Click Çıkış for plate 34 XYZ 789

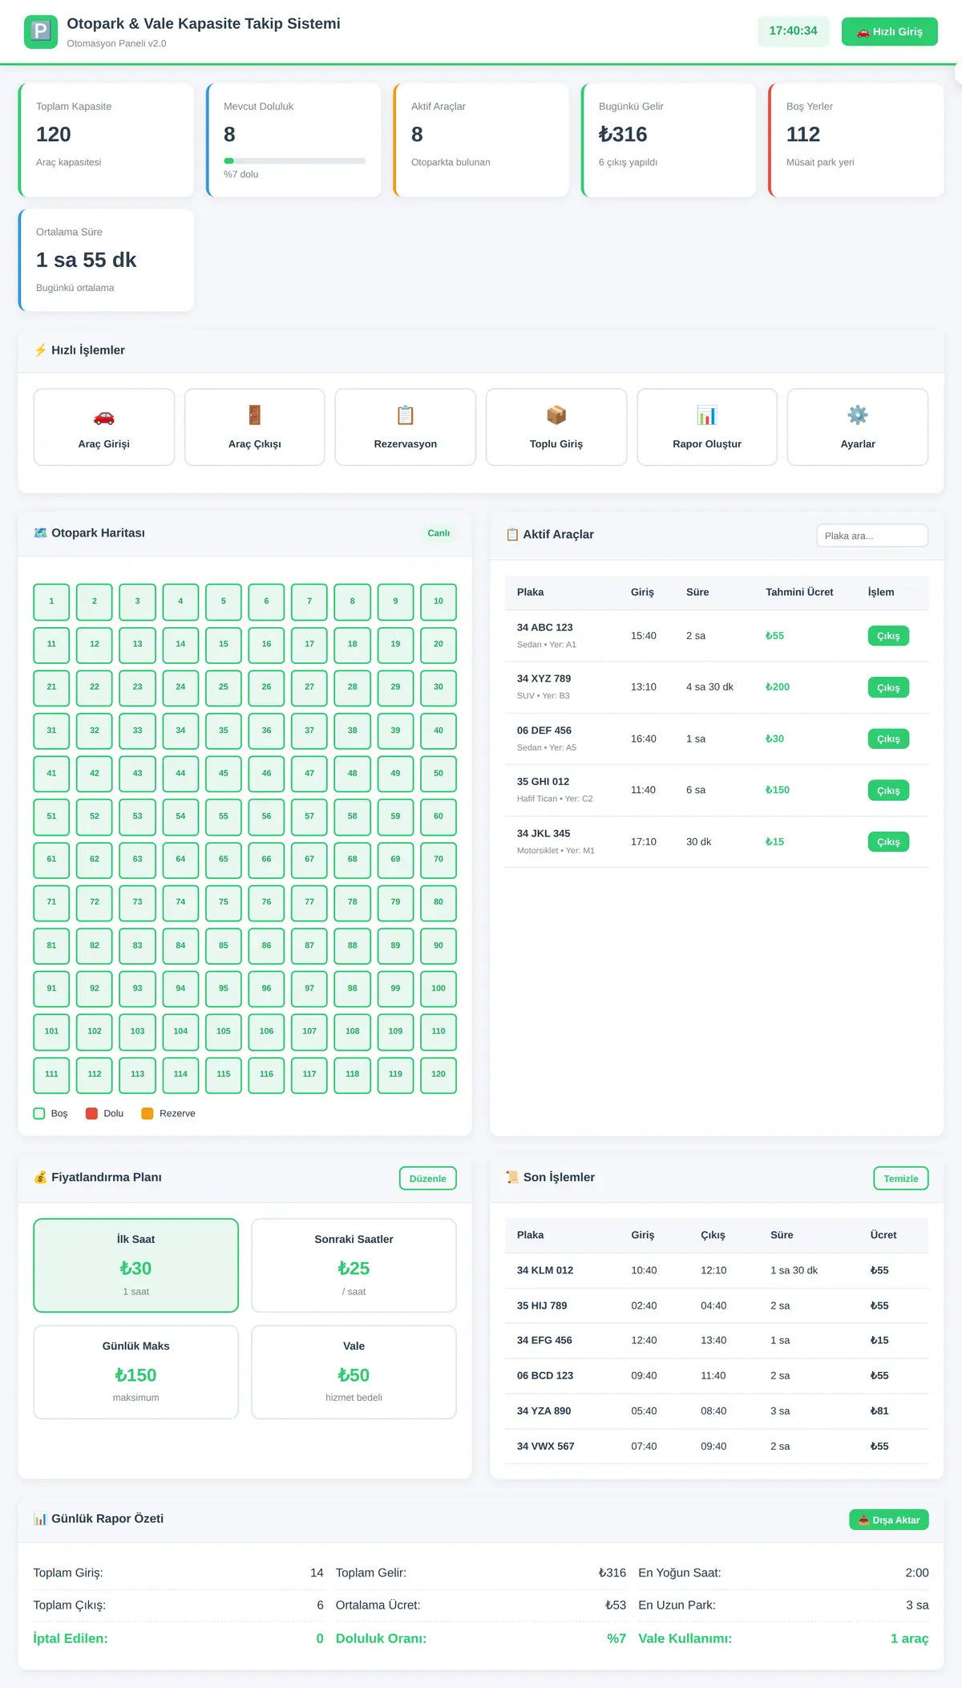tap(888, 687)
